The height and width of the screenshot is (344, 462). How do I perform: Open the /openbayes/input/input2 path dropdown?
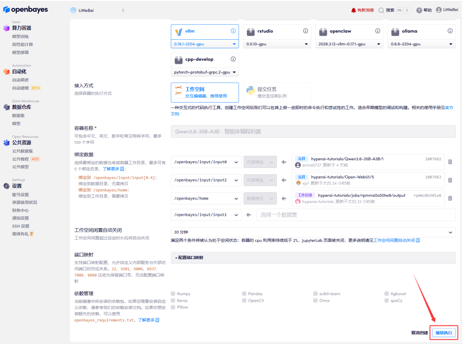tap(206, 180)
